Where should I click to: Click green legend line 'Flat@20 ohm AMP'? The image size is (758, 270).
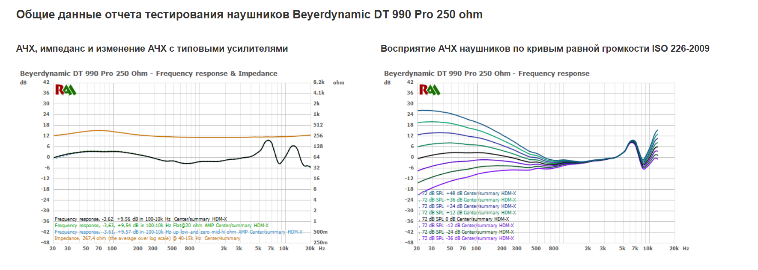(162, 226)
